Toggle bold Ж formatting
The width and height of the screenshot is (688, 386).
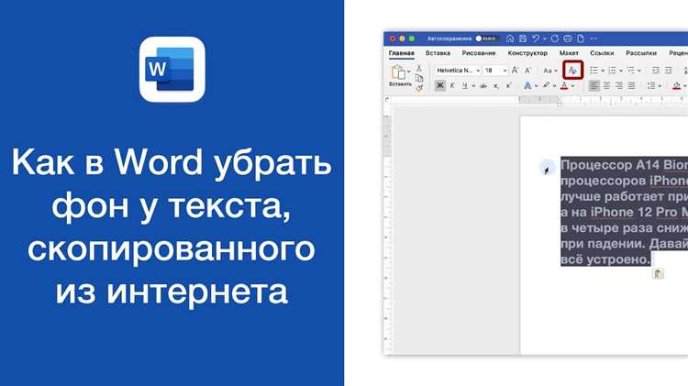pos(439,85)
